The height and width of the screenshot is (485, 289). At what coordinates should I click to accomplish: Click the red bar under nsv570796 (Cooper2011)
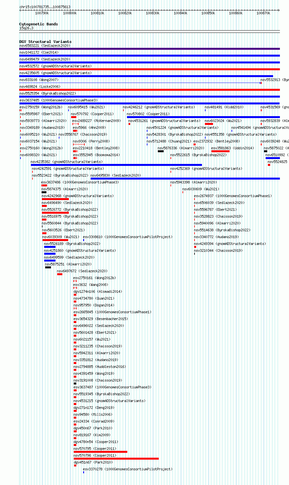pyautogui.click(x=116, y=459)
